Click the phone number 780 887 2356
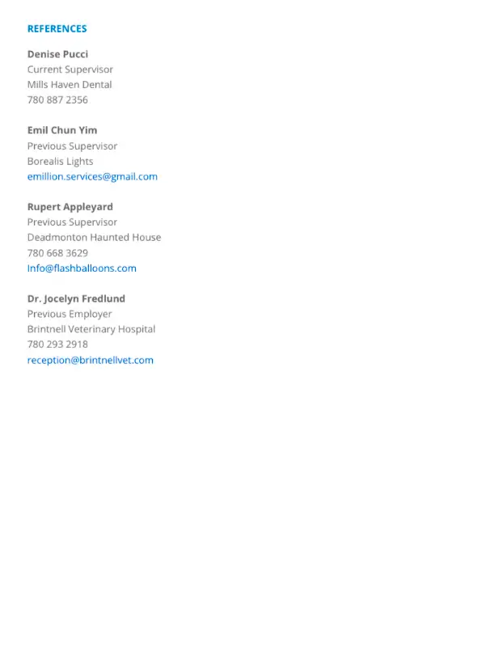The width and height of the screenshot is (504, 647). [57, 99]
